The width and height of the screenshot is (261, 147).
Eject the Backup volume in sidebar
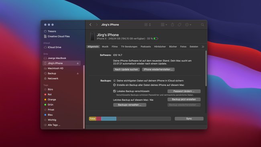click(77, 73)
